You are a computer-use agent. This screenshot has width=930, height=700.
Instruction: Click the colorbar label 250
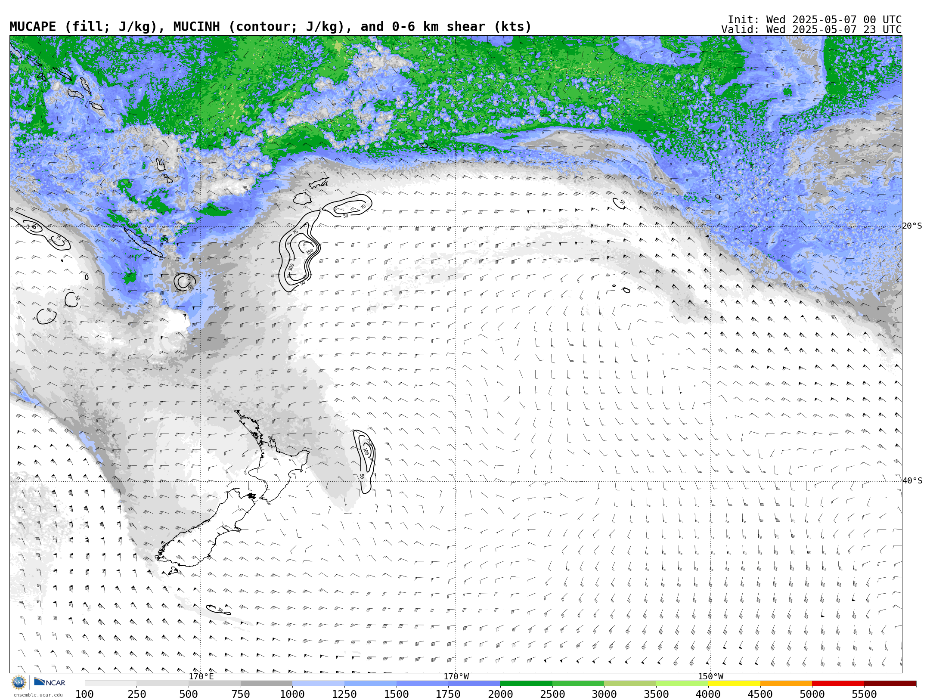pos(136,694)
